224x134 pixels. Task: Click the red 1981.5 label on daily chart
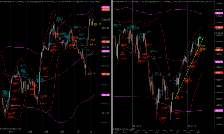(x=123, y=59)
